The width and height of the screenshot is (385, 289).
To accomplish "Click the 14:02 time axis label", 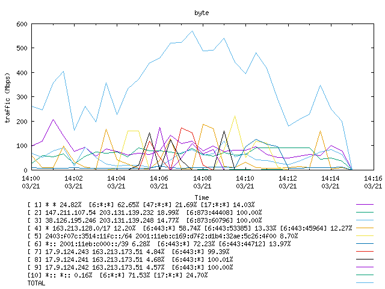I will 73,178.
